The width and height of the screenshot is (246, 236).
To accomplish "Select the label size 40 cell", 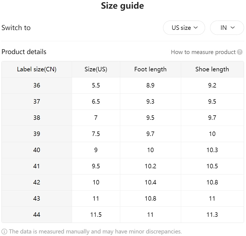I will [x=37, y=150].
